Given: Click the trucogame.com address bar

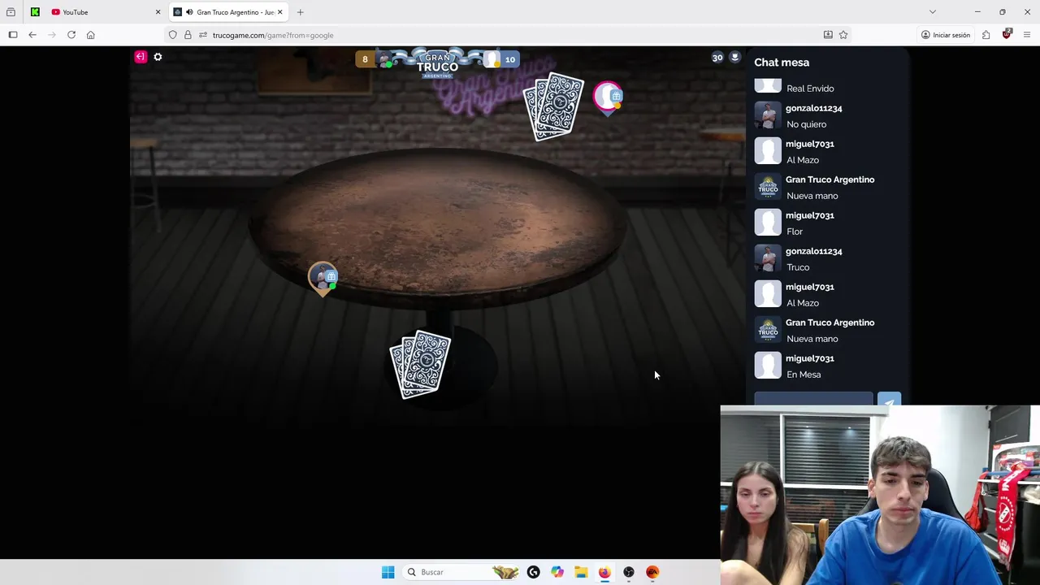Looking at the screenshot, I should tap(508, 35).
